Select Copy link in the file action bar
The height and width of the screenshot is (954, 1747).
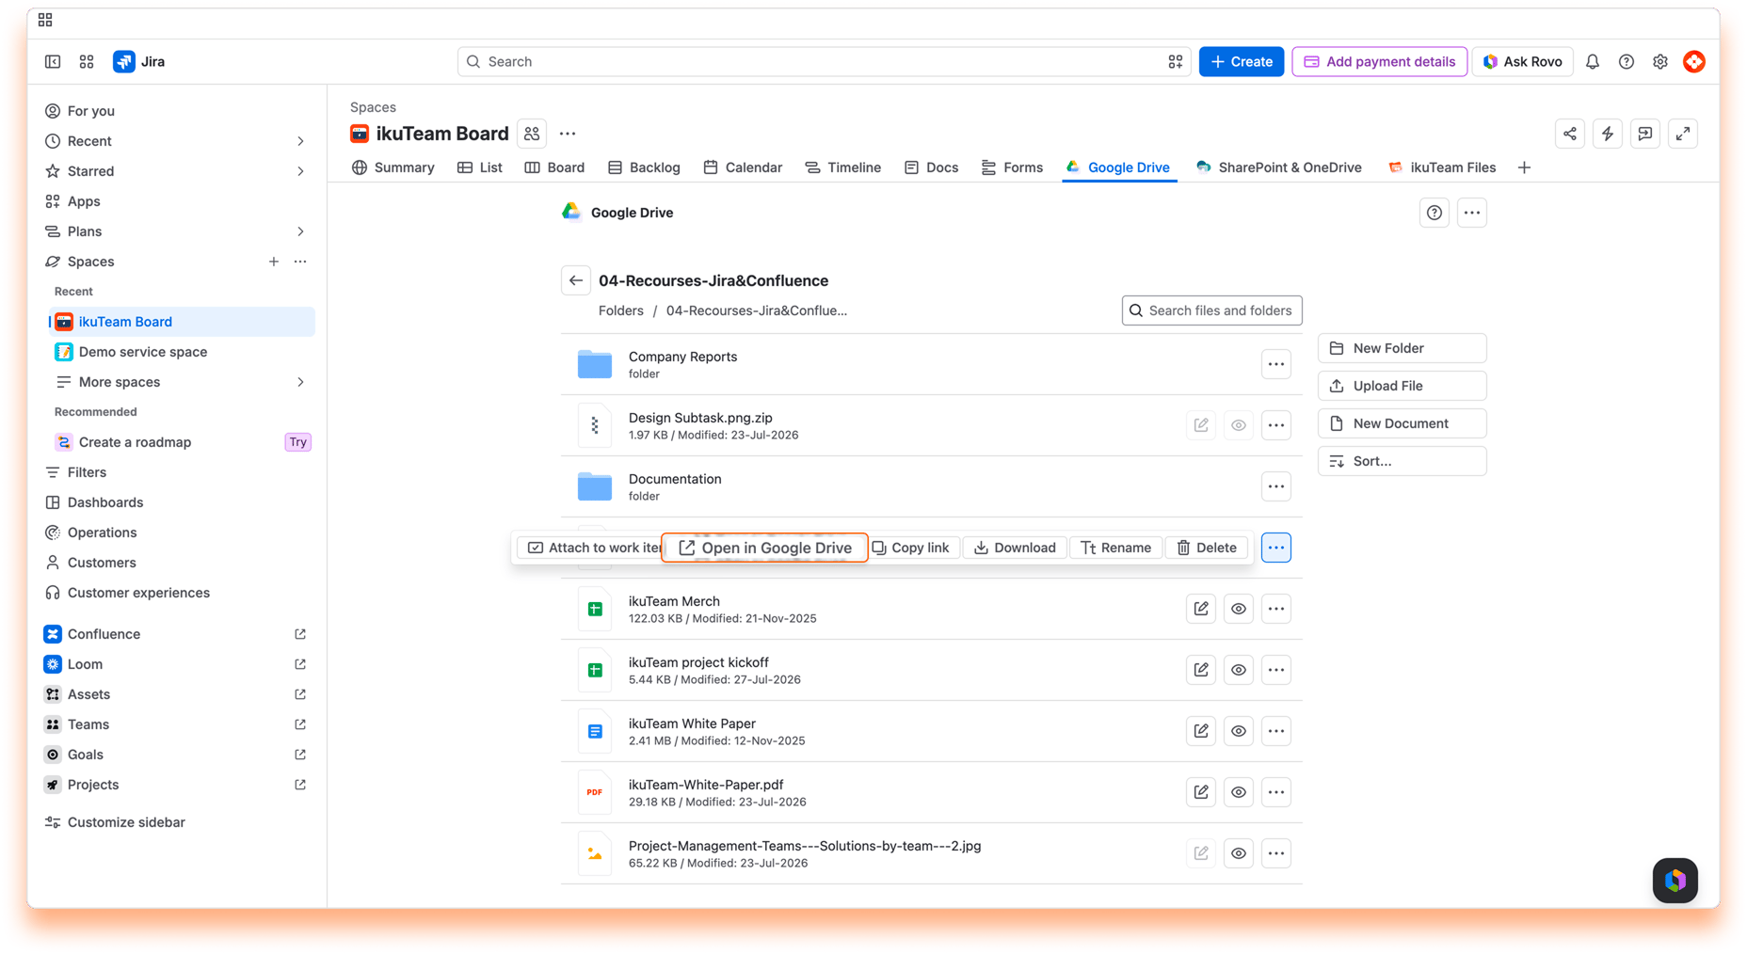[x=911, y=548]
